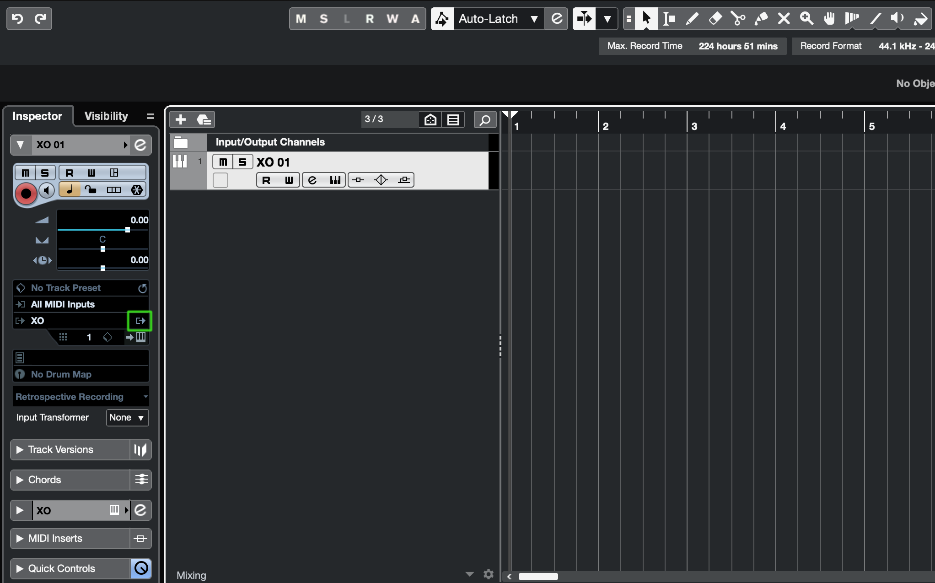The image size is (935, 583).
Task: Open the XO output routing field
Action: (x=70, y=321)
